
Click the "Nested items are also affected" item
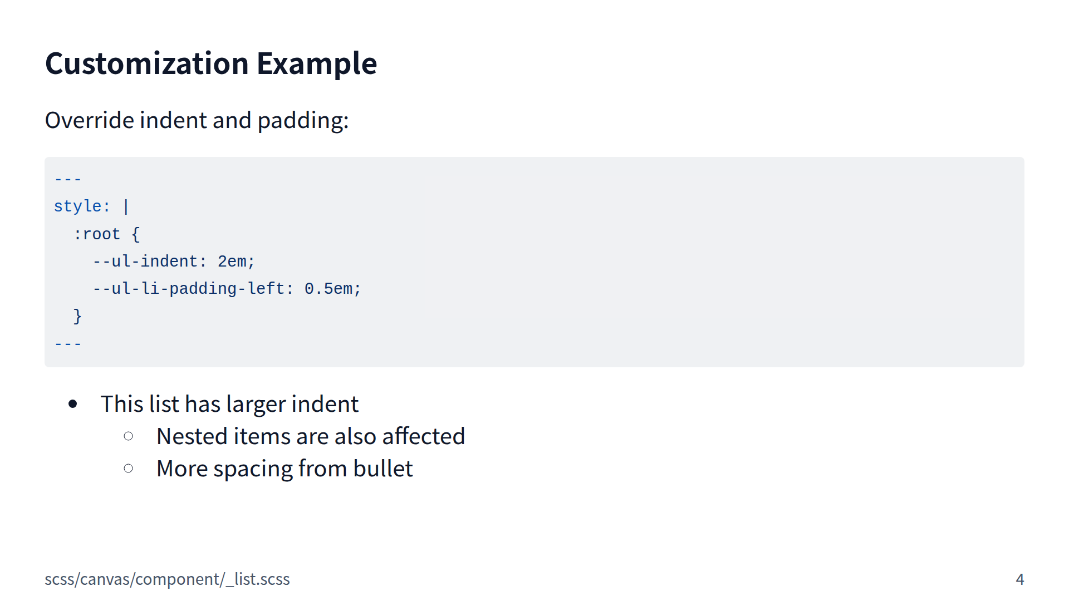click(x=310, y=436)
